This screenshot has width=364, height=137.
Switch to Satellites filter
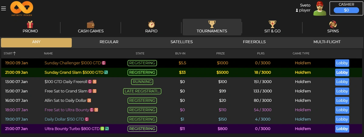pos(181,42)
